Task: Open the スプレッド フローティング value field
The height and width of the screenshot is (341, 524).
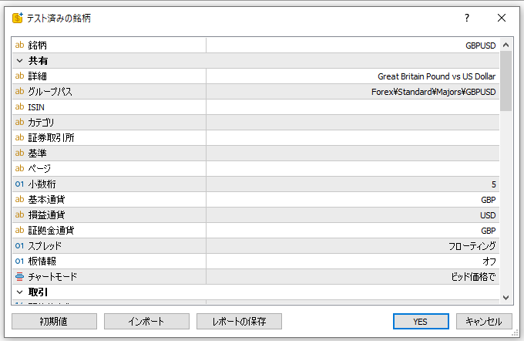Action: (352, 246)
